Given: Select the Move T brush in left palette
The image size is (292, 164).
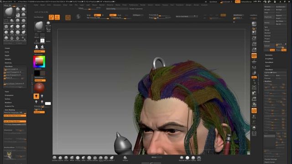Looking at the screenshot, I should [23, 32].
